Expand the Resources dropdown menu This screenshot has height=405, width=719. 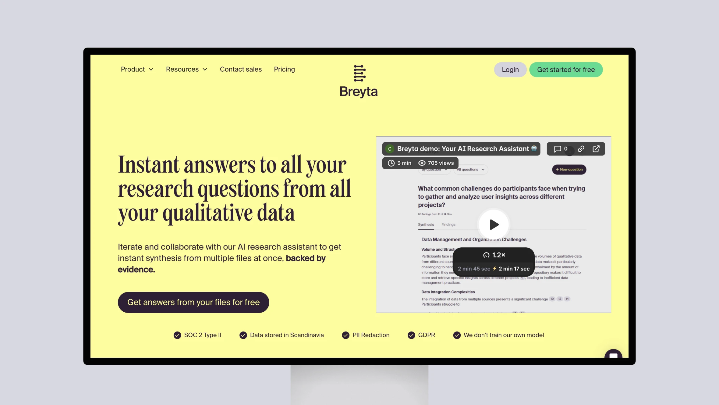click(x=186, y=69)
